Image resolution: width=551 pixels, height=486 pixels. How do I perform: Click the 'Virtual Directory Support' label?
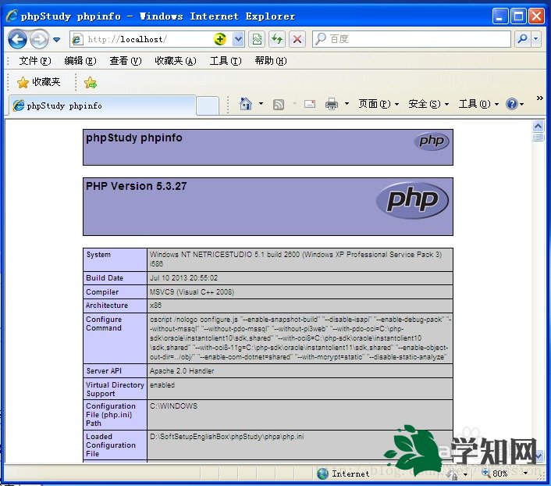(116, 389)
